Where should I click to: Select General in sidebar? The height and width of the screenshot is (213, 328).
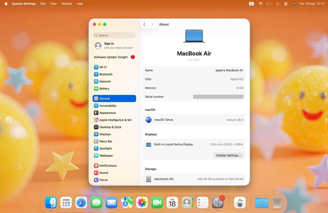click(114, 98)
